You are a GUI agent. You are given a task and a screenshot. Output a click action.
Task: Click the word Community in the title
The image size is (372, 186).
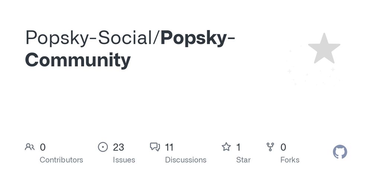point(78,60)
